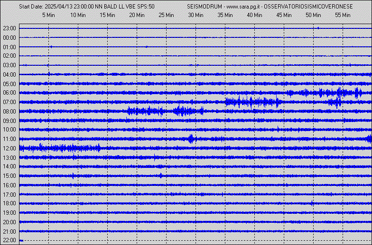The width and height of the screenshot is (372, 245).
Task: Click the 45 Min column label
Action: point(284,15)
